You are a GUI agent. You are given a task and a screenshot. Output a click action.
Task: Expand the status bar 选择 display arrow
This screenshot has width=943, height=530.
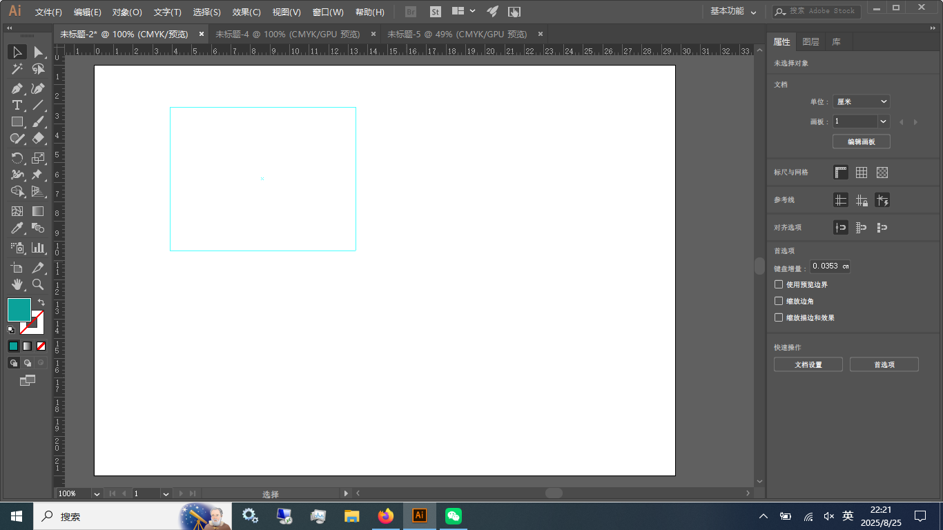tap(346, 493)
